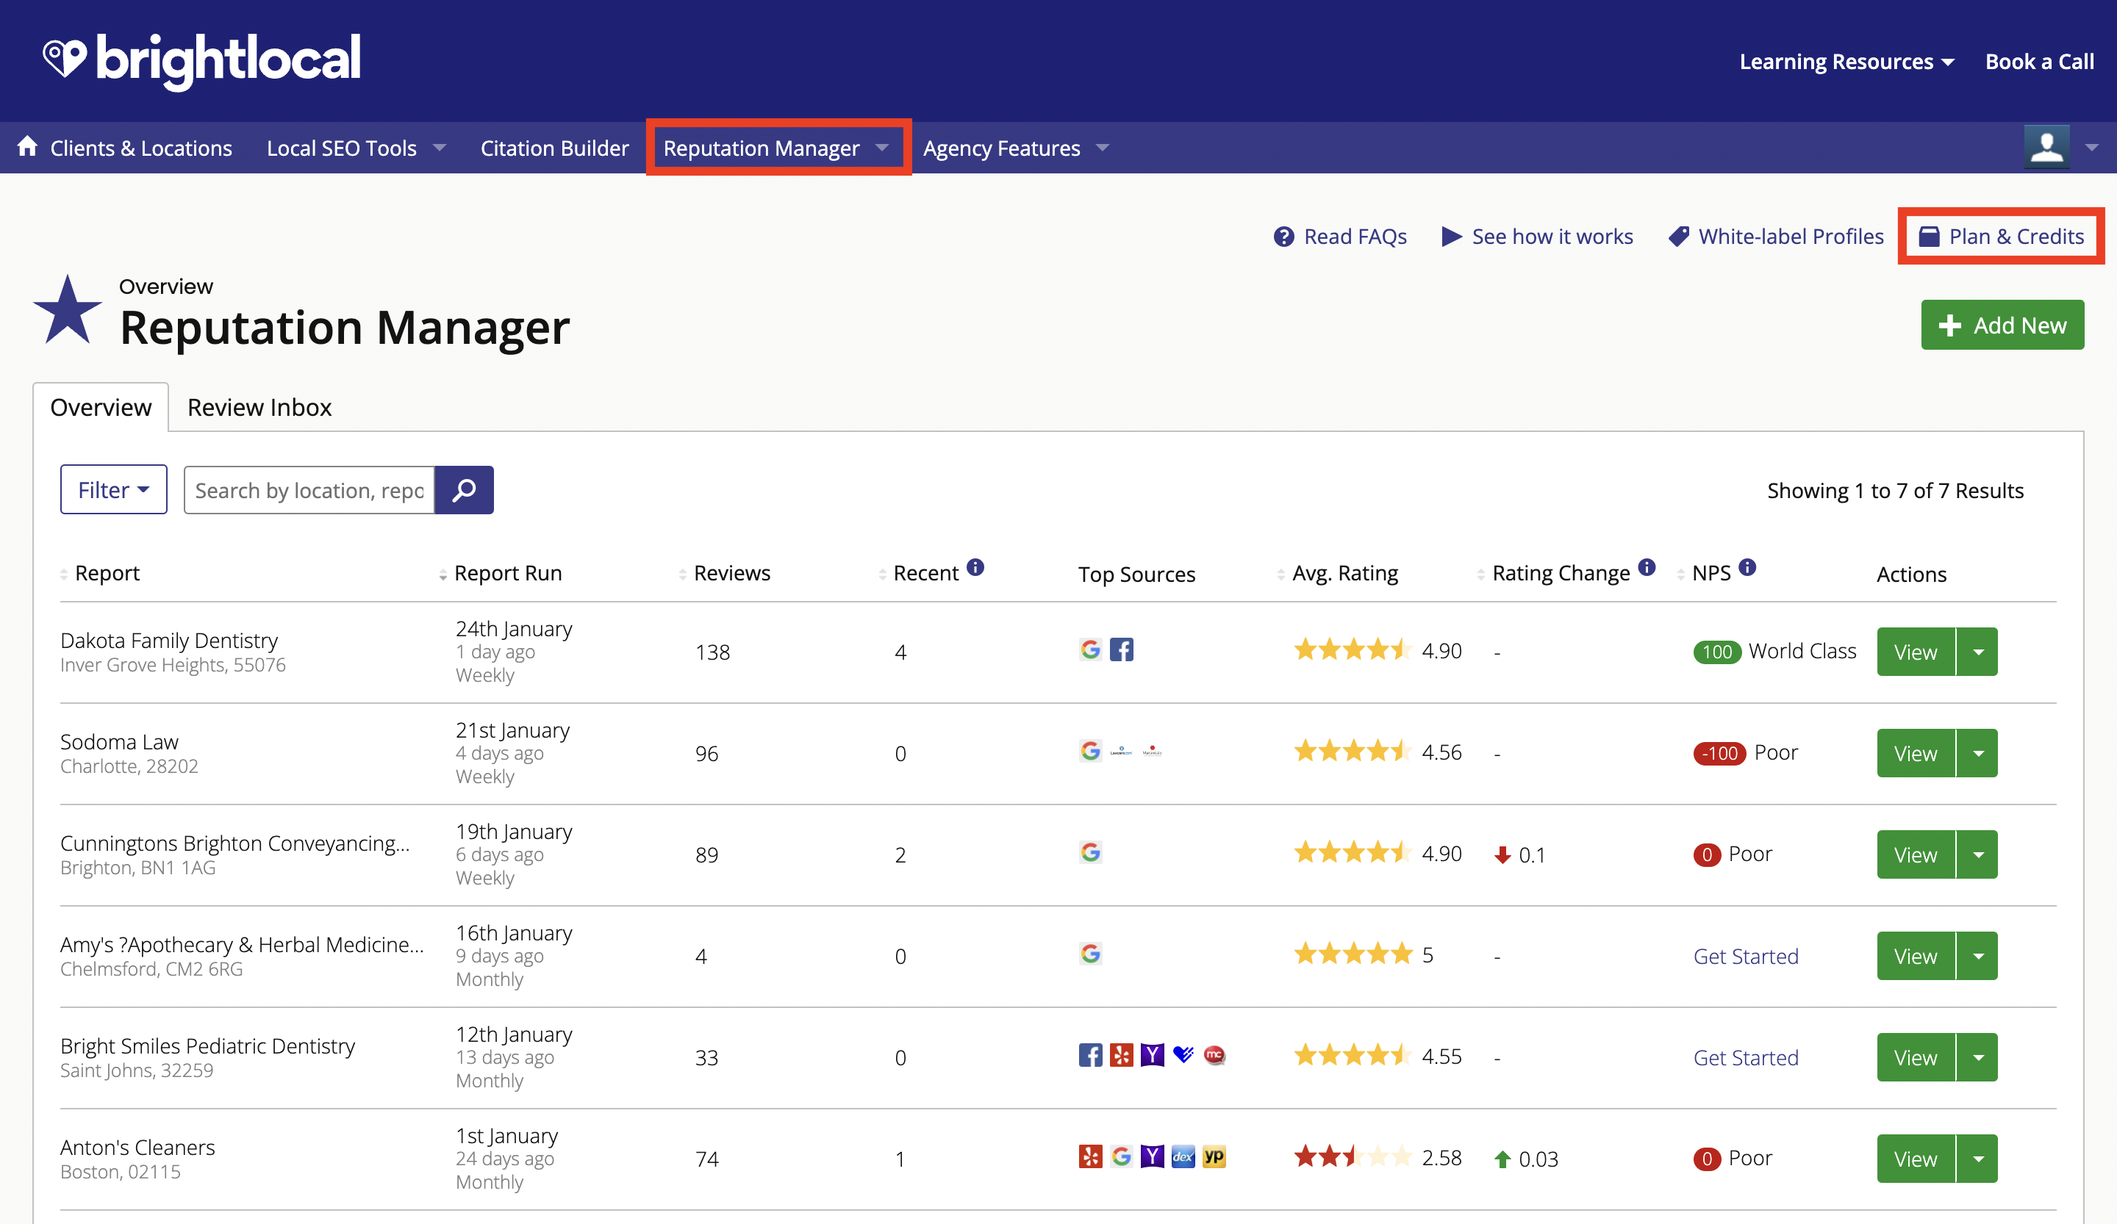Image resolution: width=2117 pixels, height=1224 pixels.
Task: Click the Reputation Manager star icon
Action: [67, 310]
